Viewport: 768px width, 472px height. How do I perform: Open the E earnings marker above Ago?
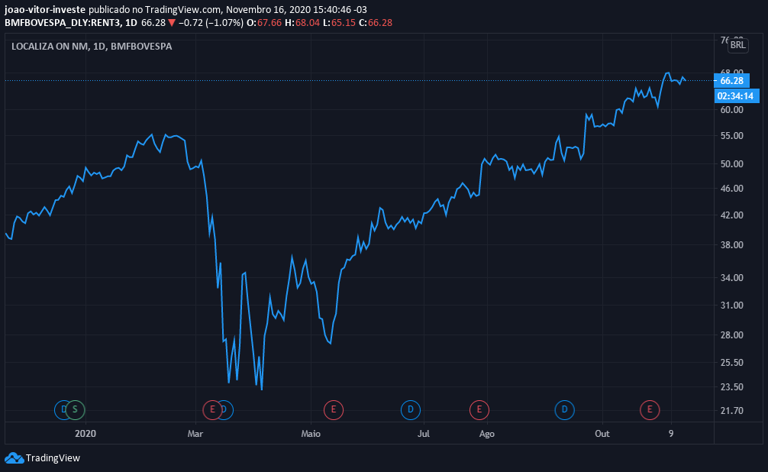[479, 409]
